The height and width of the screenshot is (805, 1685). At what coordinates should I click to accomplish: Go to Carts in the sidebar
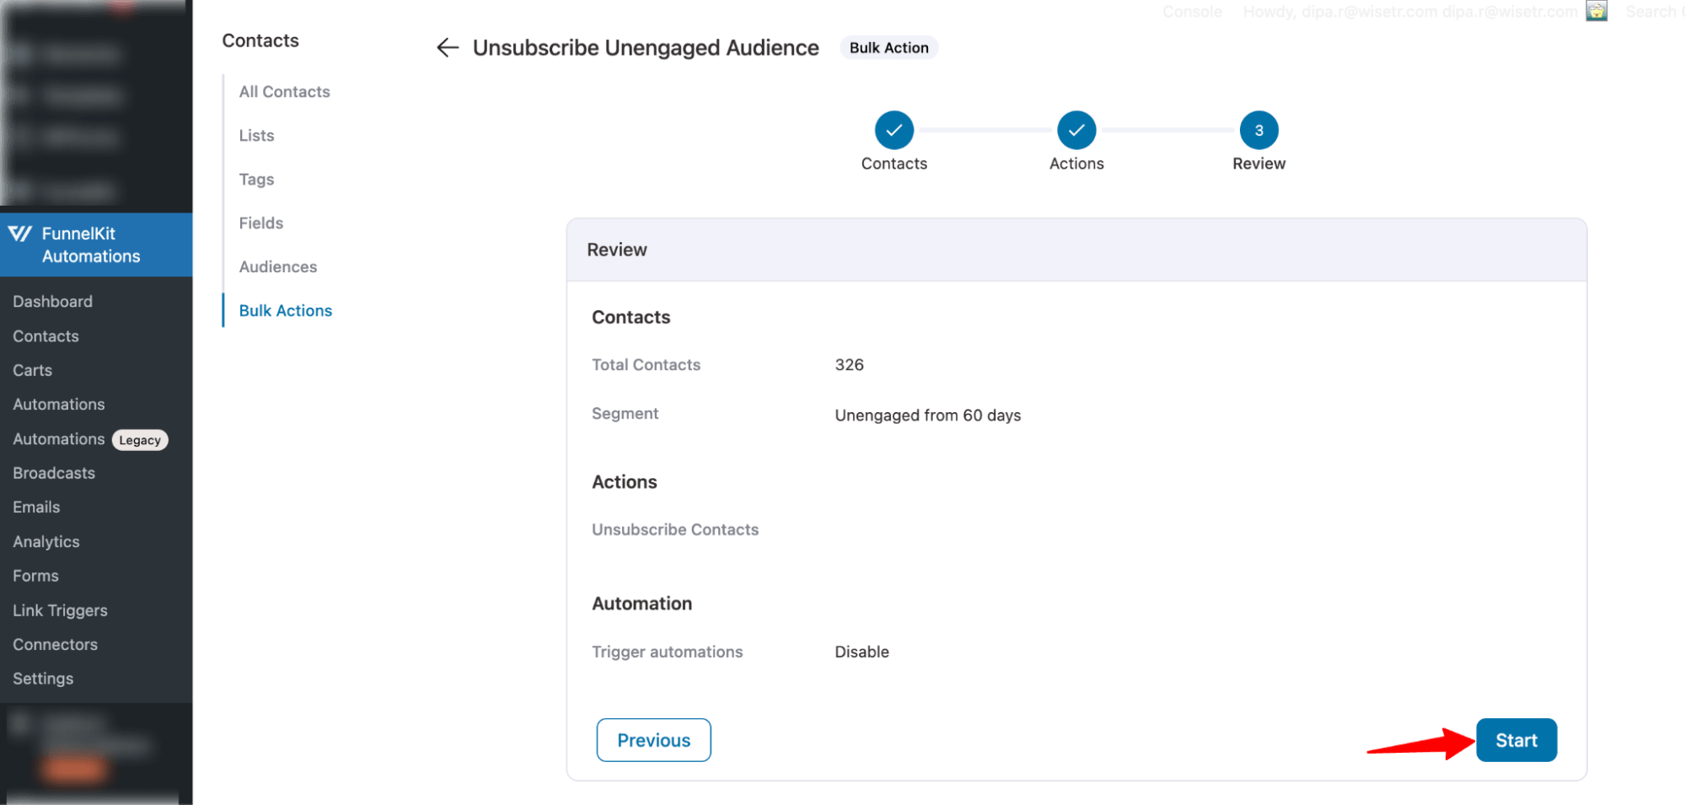tap(32, 371)
